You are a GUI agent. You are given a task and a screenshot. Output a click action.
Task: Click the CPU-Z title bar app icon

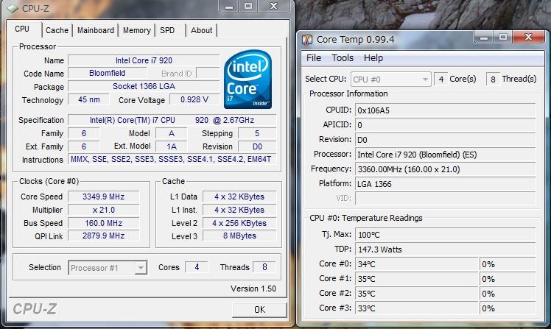(13, 8)
